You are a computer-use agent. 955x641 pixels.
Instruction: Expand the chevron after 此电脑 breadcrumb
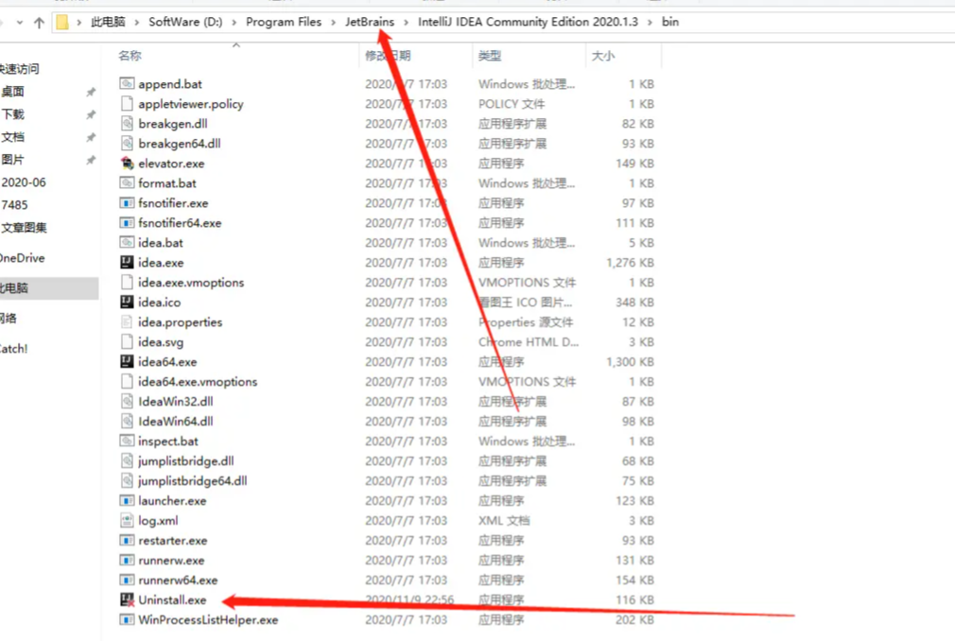coord(136,23)
